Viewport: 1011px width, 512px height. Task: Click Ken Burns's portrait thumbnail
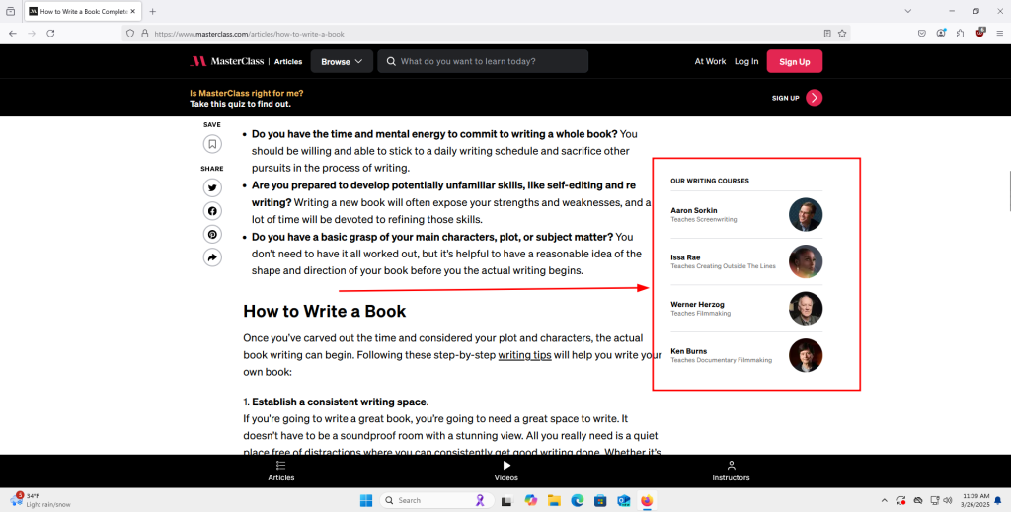806,355
